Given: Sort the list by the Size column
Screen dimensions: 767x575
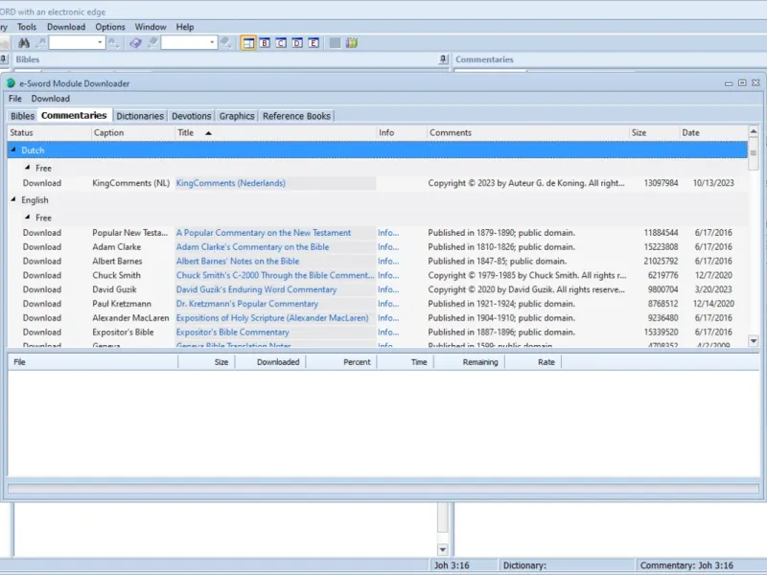Looking at the screenshot, I should [654, 132].
